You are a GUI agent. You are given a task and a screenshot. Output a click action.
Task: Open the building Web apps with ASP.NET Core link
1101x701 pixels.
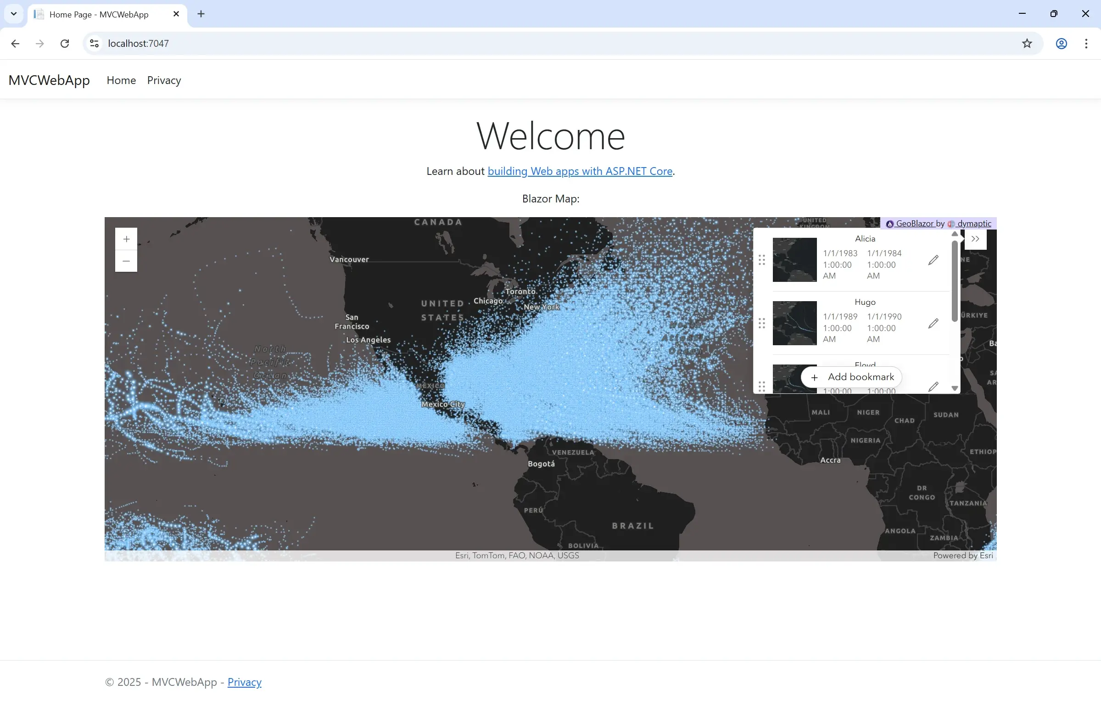tap(580, 171)
